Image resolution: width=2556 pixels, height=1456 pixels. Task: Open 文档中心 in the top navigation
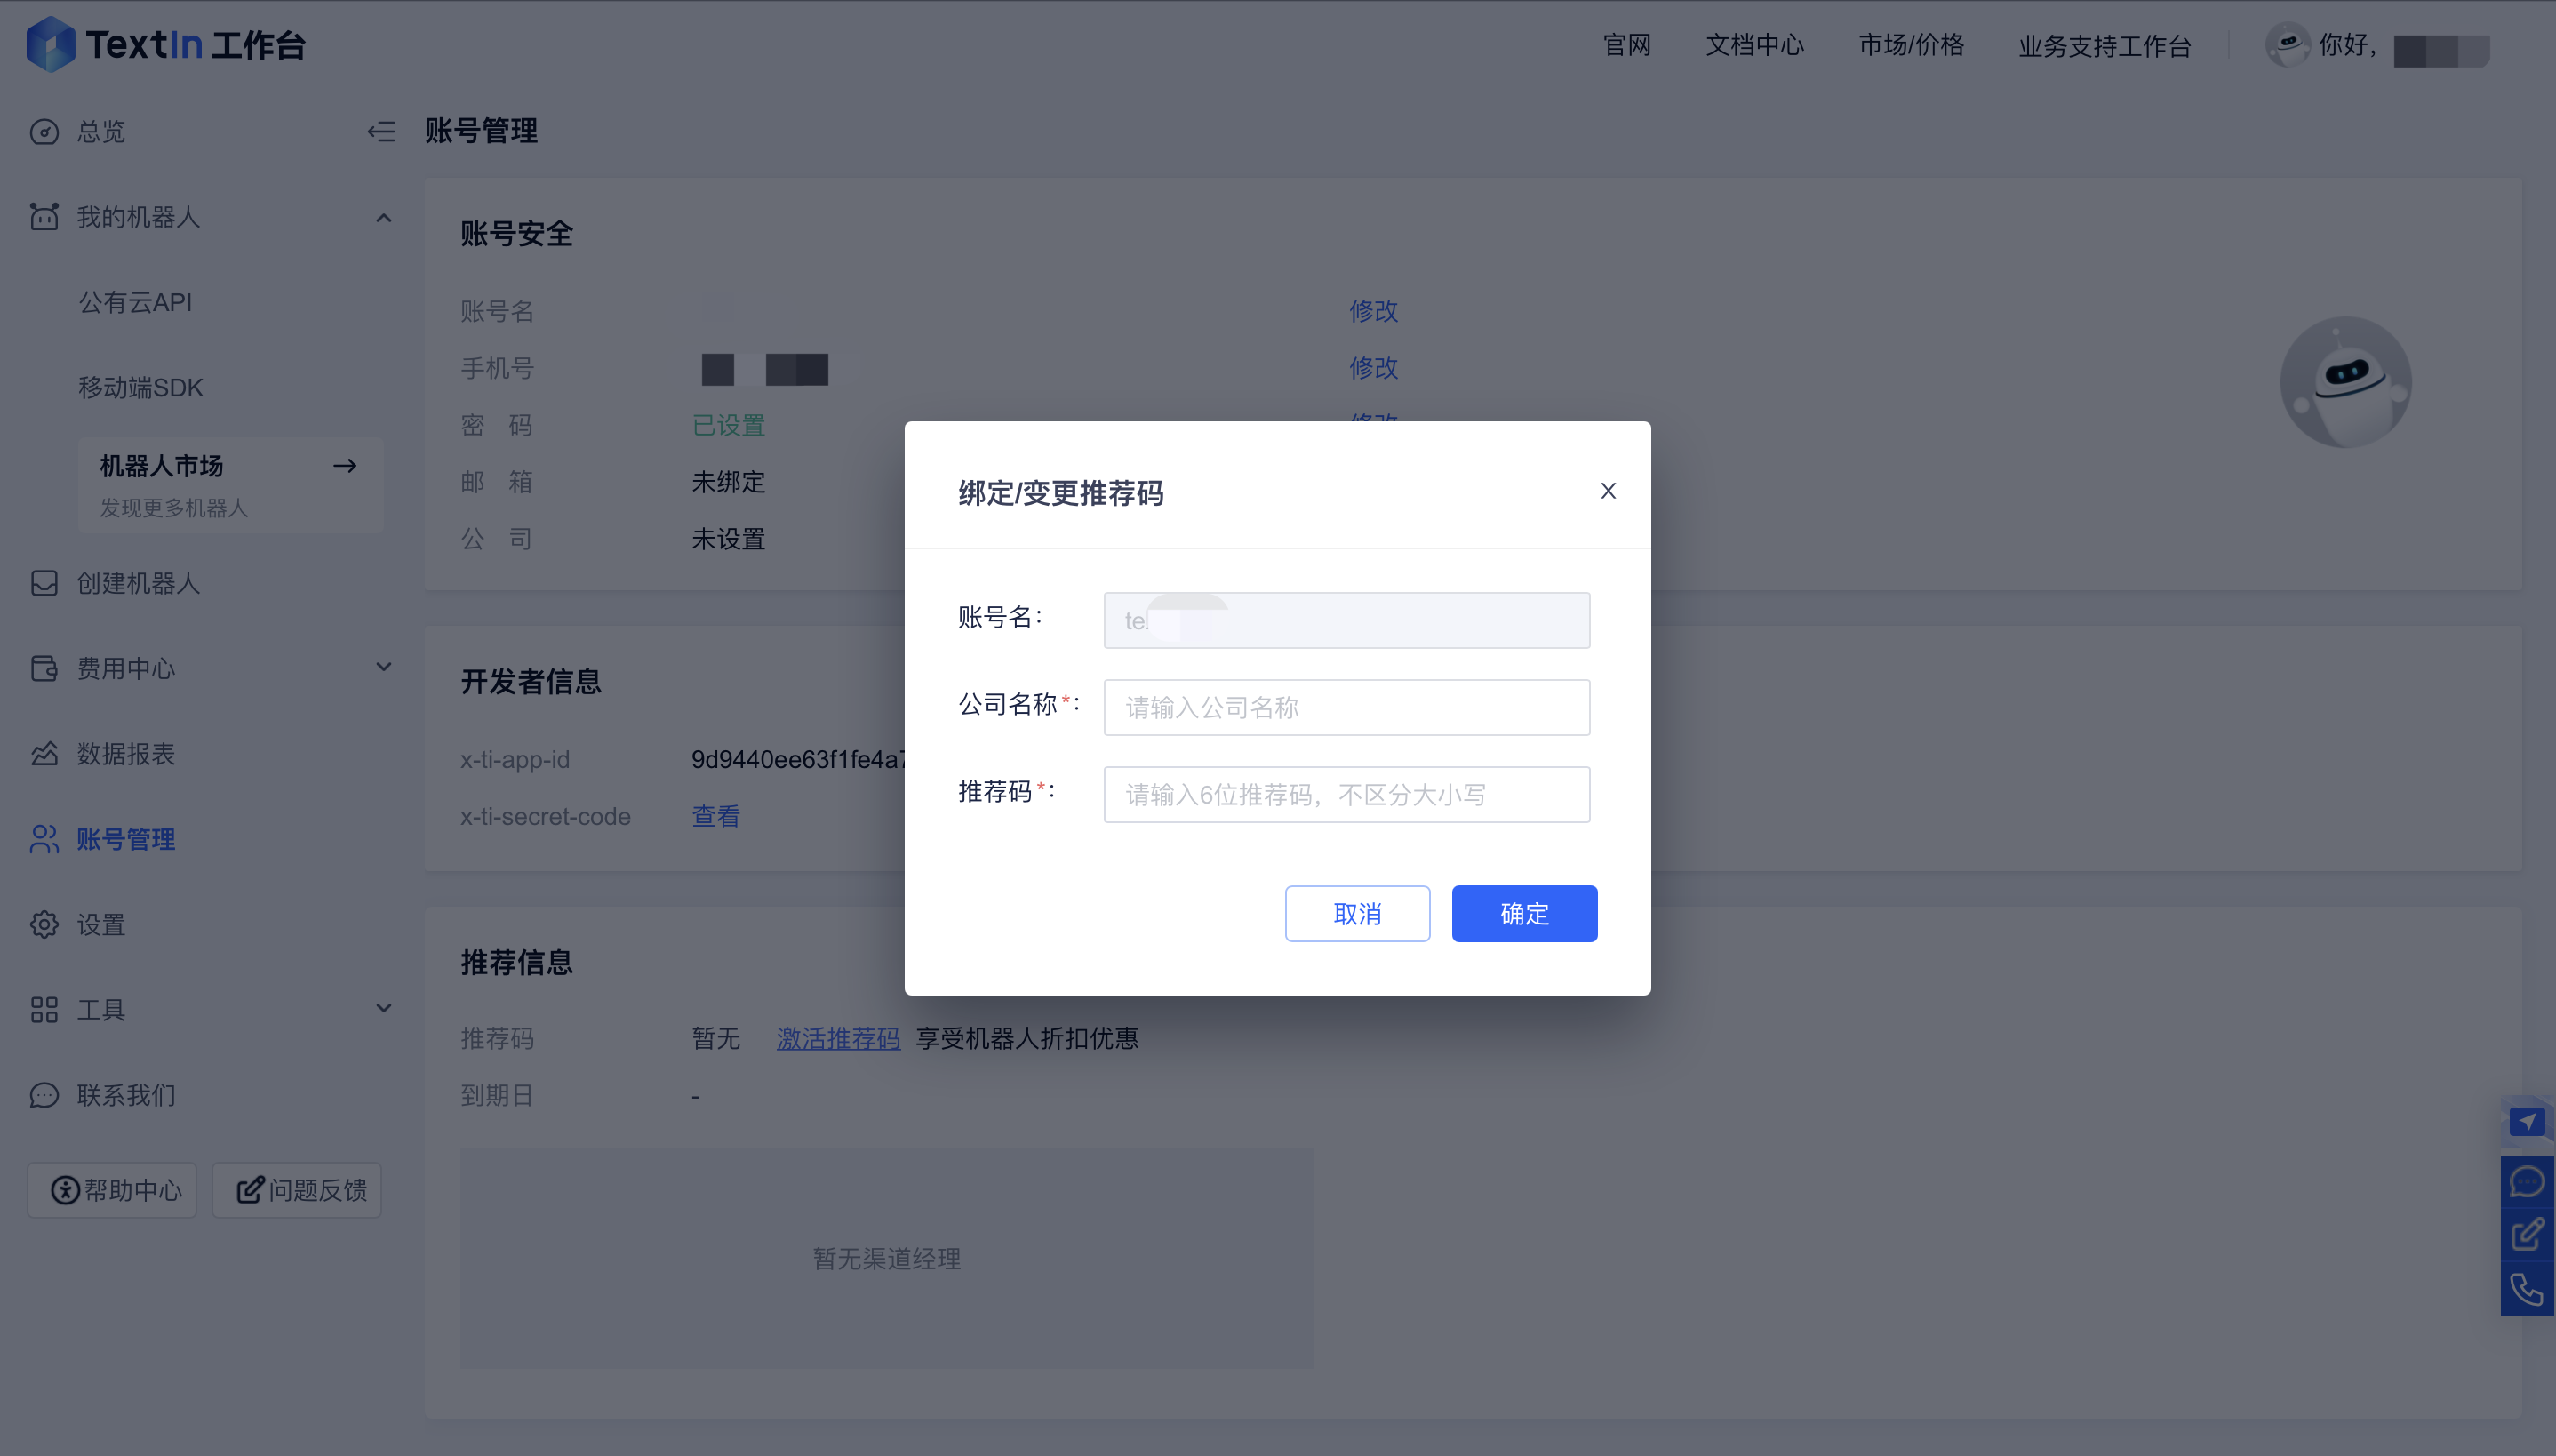pyautogui.click(x=1754, y=45)
